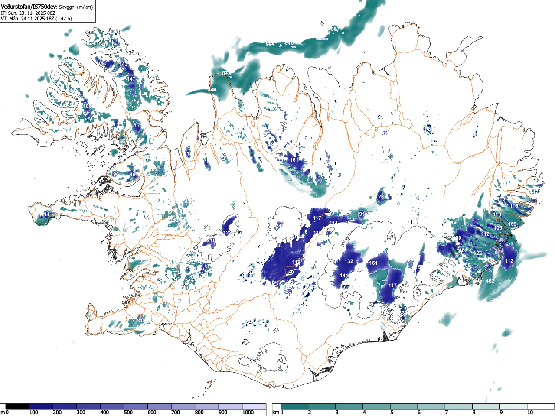
Task: Click the '887' value over northern sea
Action: [335, 29]
